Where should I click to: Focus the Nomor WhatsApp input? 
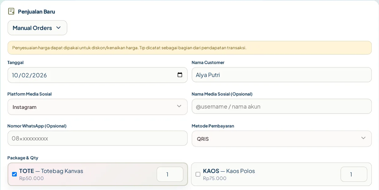click(97, 138)
